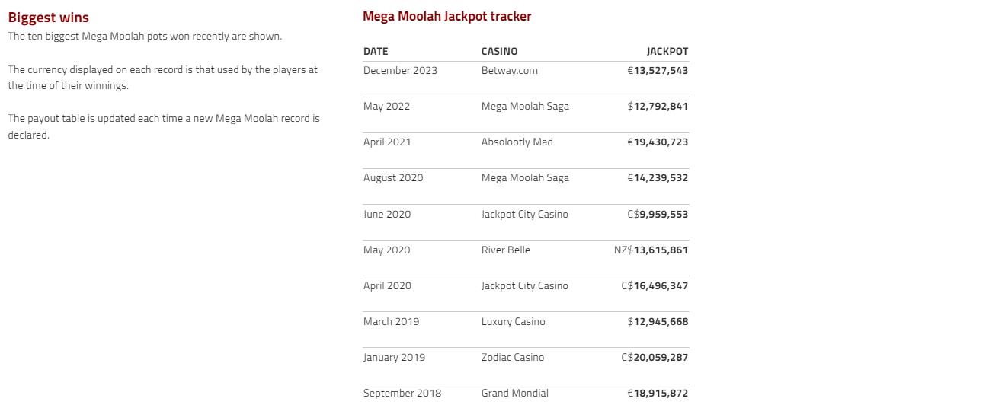This screenshot has width=1005, height=408.
Task: Click the C$20,059,287 jackpot value
Action: click(x=655, y=357)
